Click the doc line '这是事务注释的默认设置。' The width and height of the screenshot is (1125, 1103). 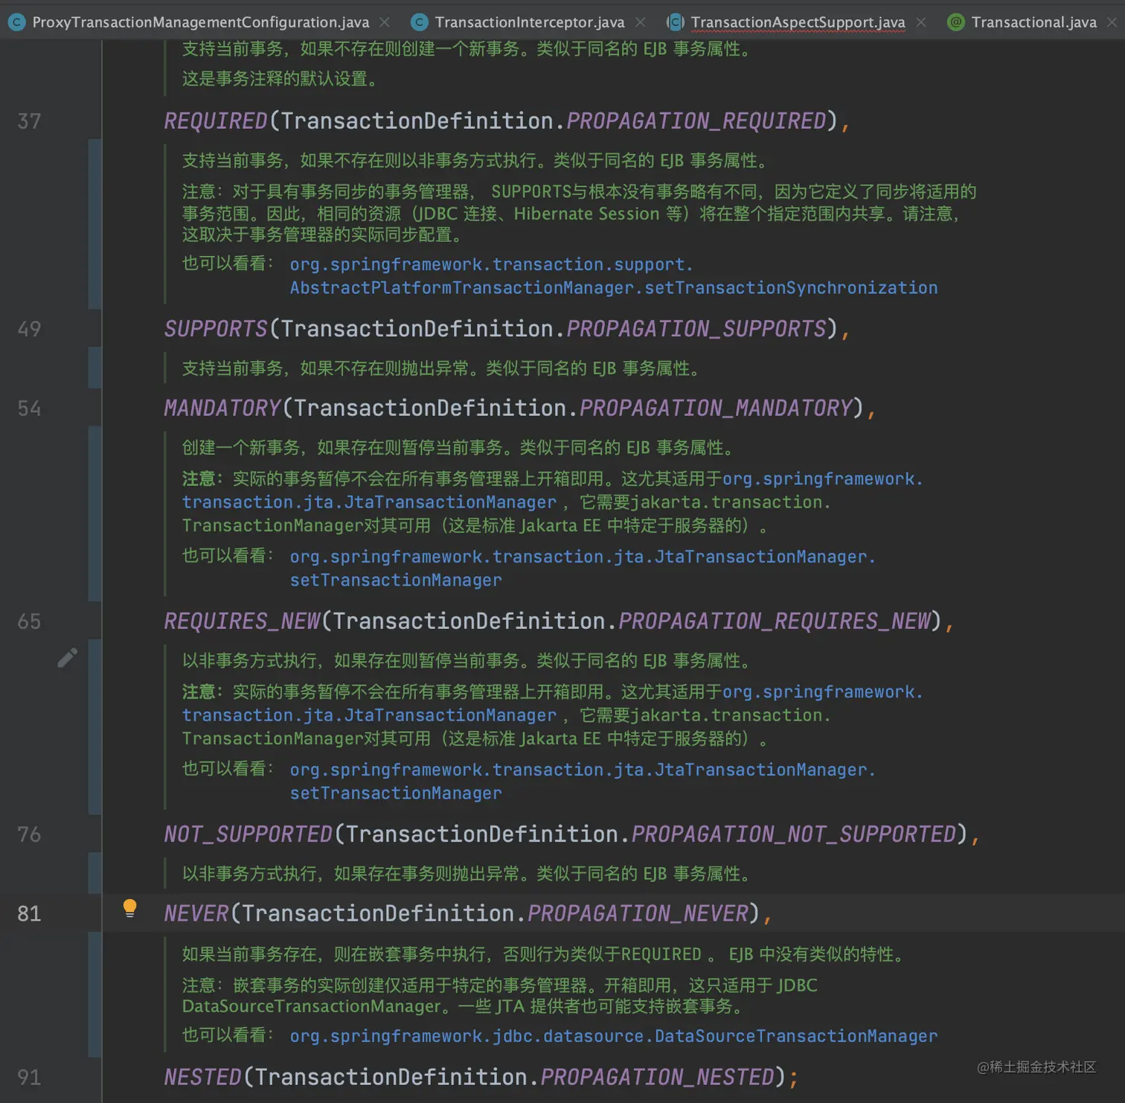281,79
